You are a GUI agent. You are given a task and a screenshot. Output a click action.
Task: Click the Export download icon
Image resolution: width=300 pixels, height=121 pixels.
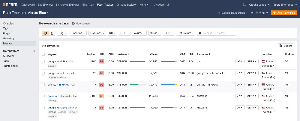coord(281,46)
